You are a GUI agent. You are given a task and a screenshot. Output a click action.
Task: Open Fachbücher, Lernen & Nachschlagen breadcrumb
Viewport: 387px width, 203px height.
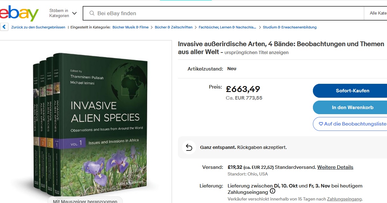(x=227, y=27)
